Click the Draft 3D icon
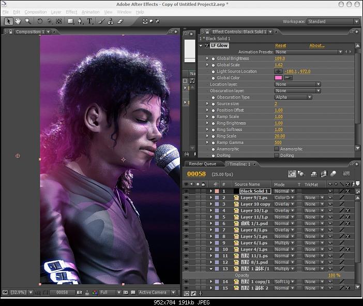363x306 pixels. [x=301, y=173]
